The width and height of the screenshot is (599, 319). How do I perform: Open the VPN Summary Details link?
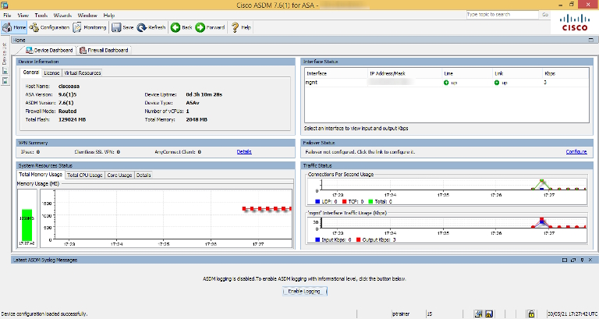pos(244,151)
